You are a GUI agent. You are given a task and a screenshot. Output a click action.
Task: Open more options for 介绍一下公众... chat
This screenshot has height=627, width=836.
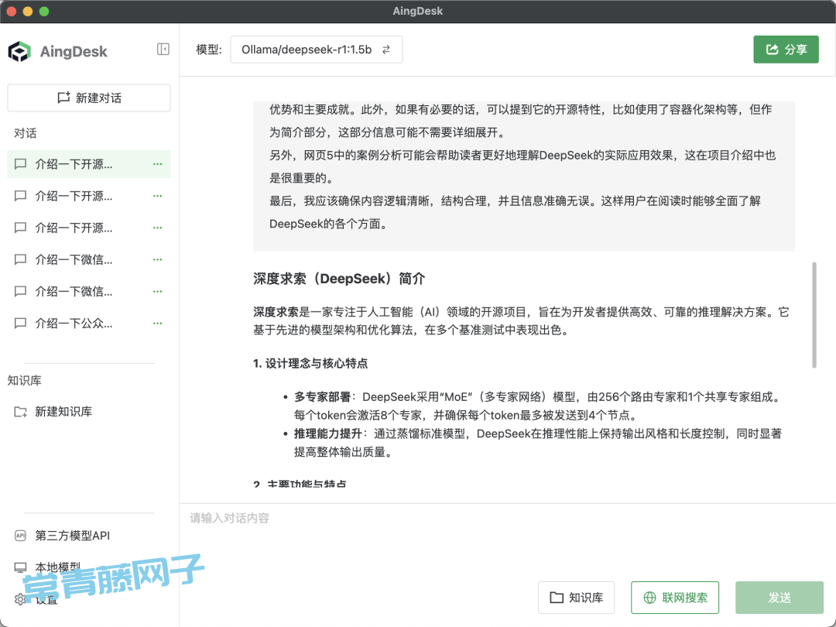coord(158,323)
